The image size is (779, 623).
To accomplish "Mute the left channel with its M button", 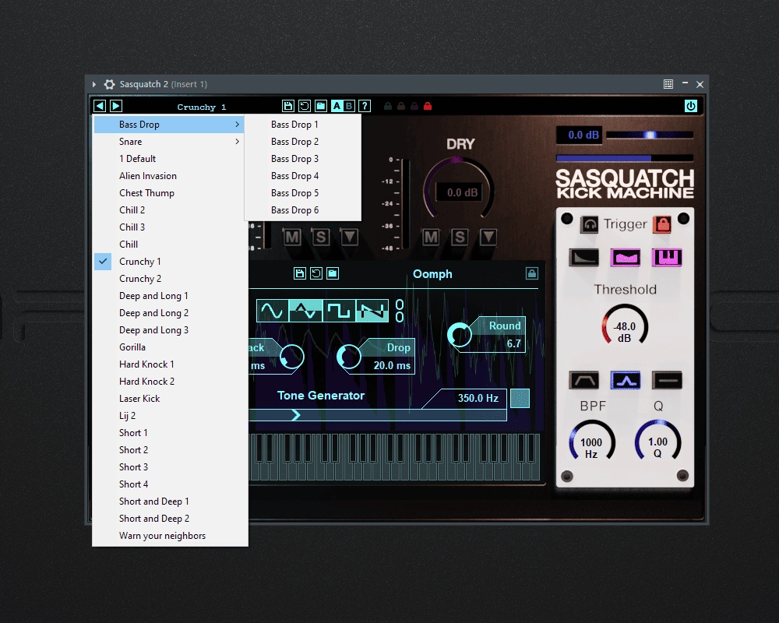I will (x=292, y=237).
